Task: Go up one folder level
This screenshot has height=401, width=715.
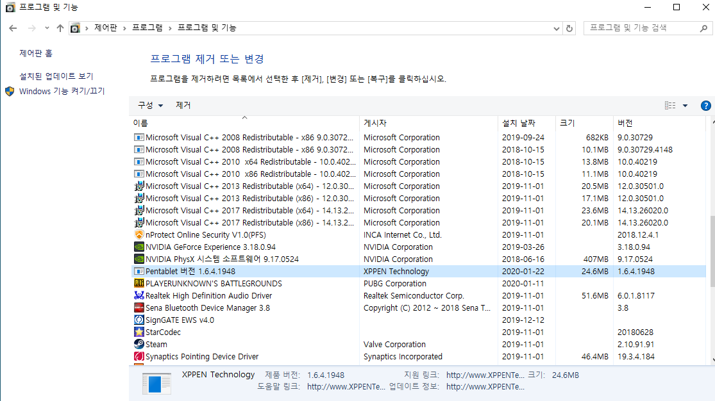Action: click(x=60, y=28)
